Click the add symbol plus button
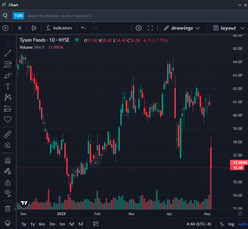 5,28
